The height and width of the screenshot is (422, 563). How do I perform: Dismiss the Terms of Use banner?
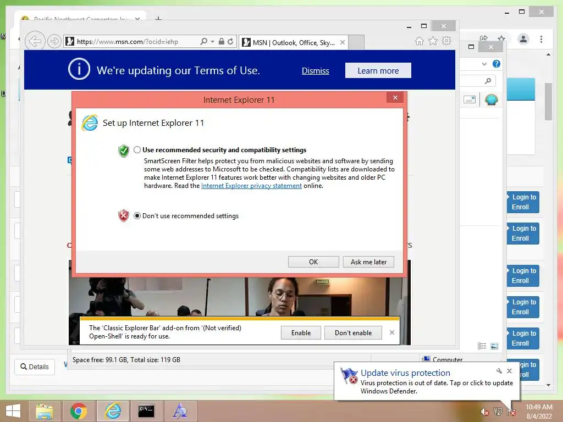(315, 71)
